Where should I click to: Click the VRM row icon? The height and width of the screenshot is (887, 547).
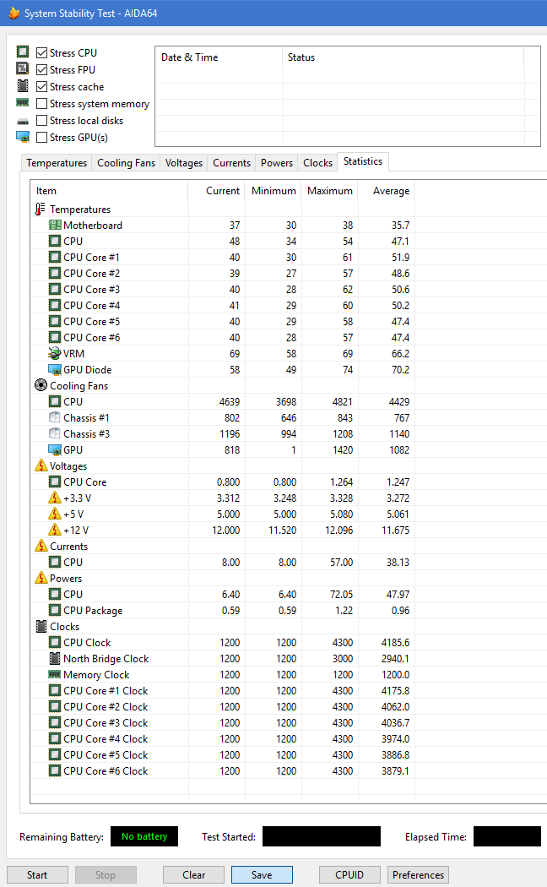coord(55,354)
